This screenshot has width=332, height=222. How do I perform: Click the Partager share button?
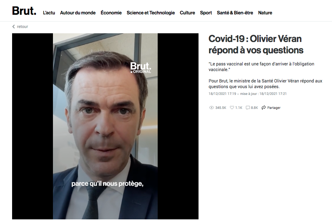(x=271, y=108)
